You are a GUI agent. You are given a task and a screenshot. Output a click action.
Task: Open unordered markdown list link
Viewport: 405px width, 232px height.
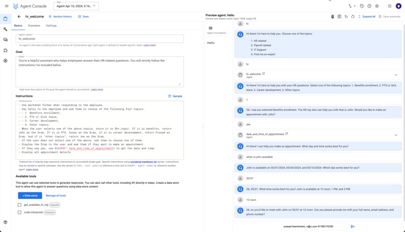click(x=144, y=162)
